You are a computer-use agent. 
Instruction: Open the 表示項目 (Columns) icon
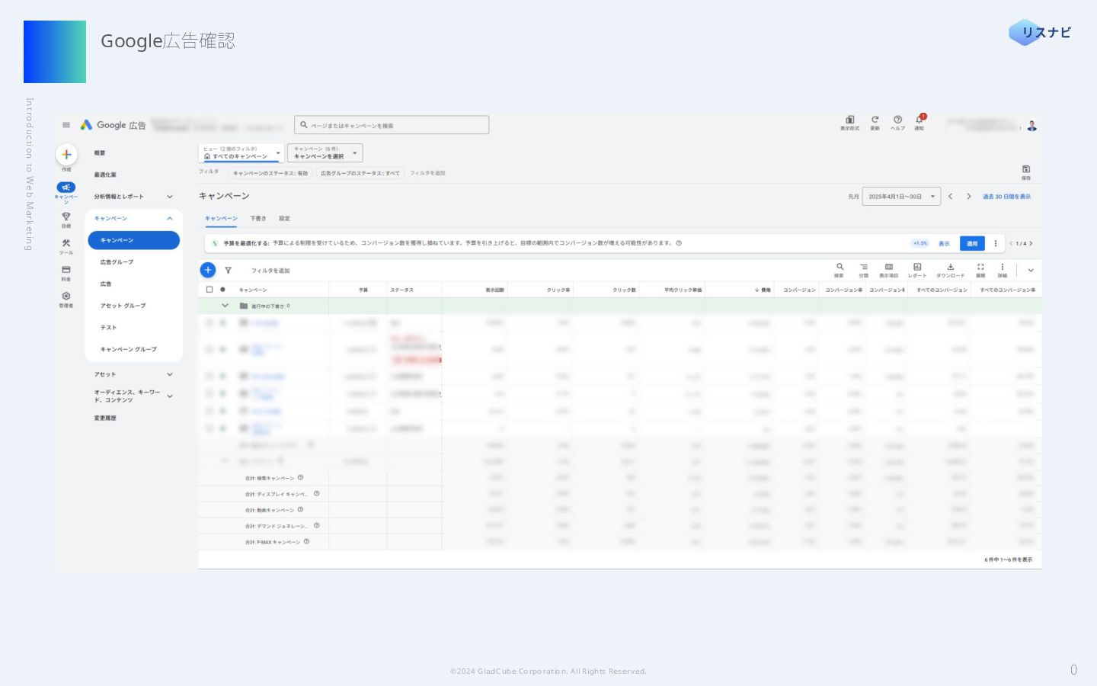point(888,269)
